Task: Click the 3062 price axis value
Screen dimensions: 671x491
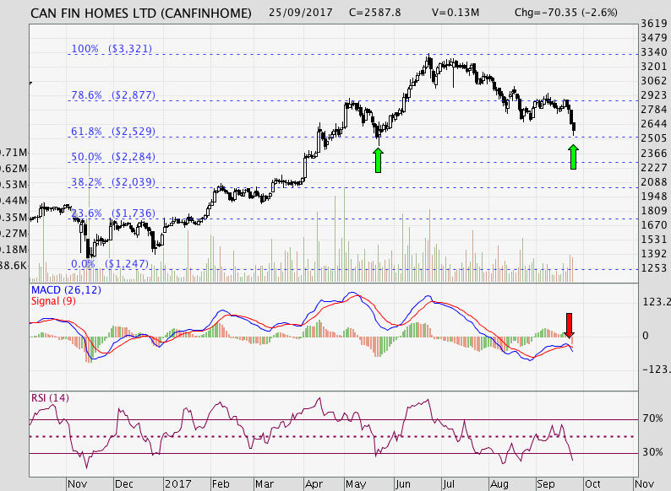Action: pos(654,81)
